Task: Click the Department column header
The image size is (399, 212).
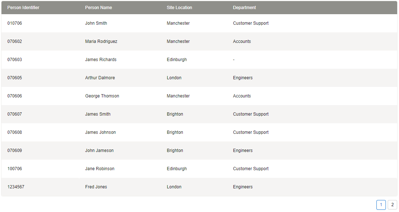Action: point(244,8)
